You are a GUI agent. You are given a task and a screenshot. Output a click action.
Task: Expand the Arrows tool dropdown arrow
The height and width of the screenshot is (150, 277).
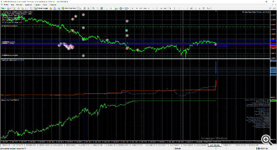click(x=210, y=8)
